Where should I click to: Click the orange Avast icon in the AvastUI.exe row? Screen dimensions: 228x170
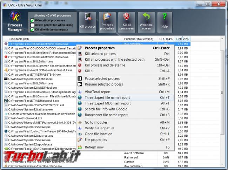coord(6,70)
